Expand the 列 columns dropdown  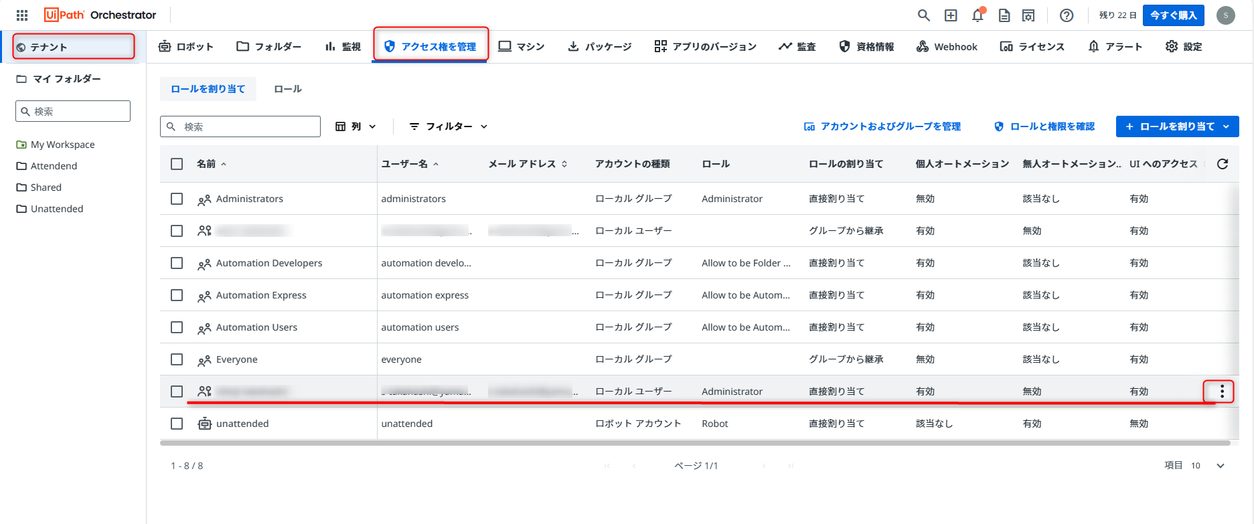pyautogui.click(x=356, y=126)
